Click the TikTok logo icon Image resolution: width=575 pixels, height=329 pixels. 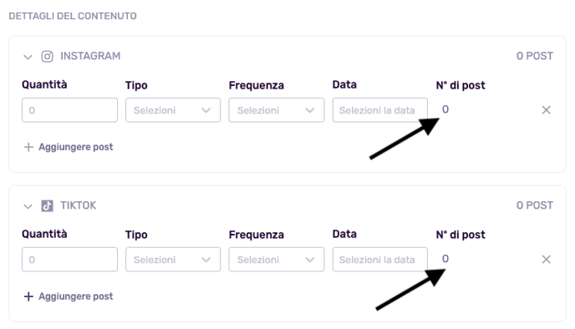point(47,206)
